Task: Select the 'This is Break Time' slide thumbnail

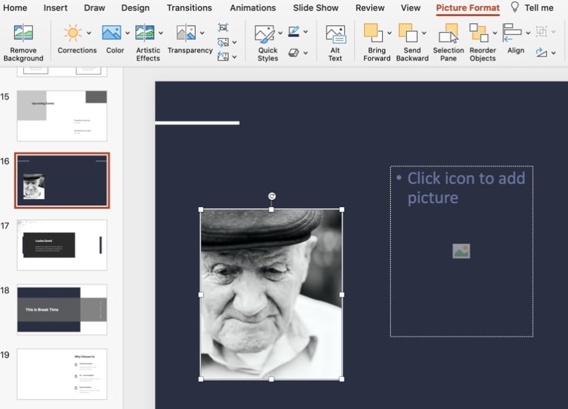Action: point(61,309)
